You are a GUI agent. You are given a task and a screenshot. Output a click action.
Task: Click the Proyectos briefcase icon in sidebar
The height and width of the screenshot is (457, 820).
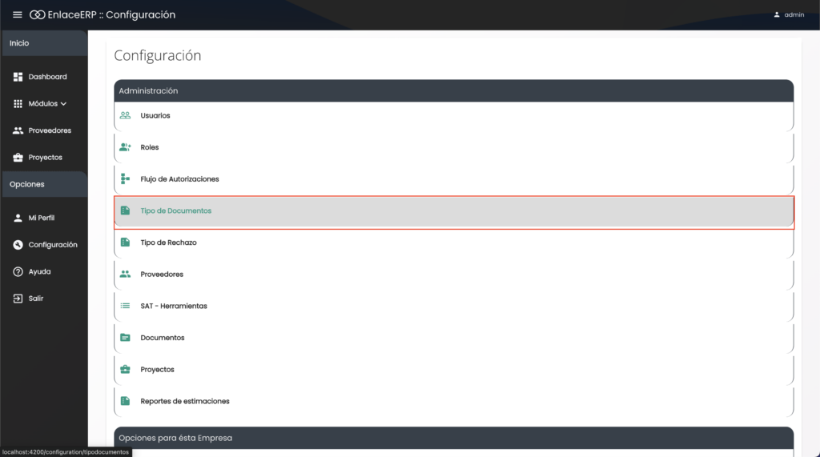pos(18,158)
